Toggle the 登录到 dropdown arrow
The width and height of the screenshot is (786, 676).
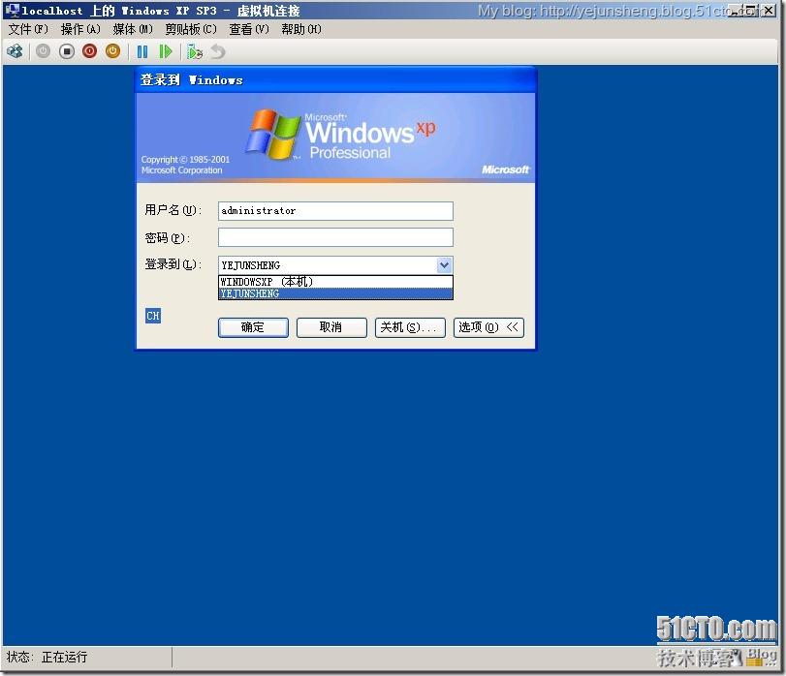point(444,265)
